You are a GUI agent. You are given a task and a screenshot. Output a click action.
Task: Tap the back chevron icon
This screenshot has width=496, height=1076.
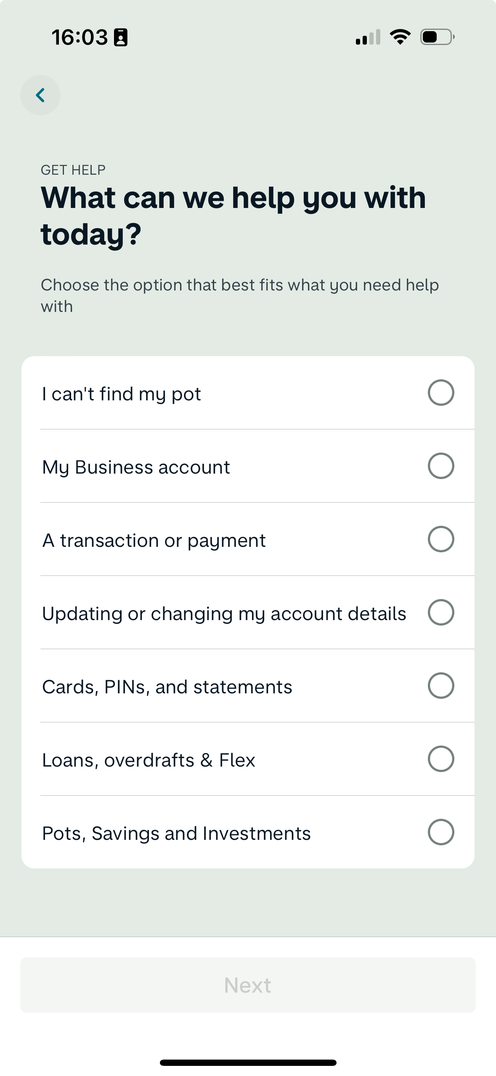(x=40, y=95)
